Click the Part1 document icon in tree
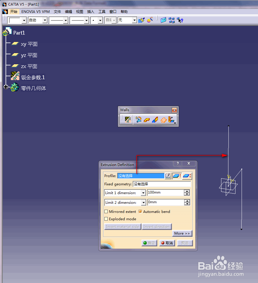This screenshot has height=283, width=258. click(7, 32)
